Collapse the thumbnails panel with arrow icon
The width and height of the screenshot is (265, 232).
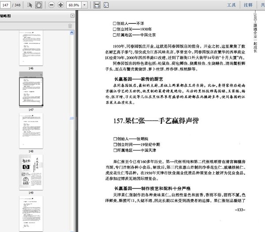coord(72,16)
